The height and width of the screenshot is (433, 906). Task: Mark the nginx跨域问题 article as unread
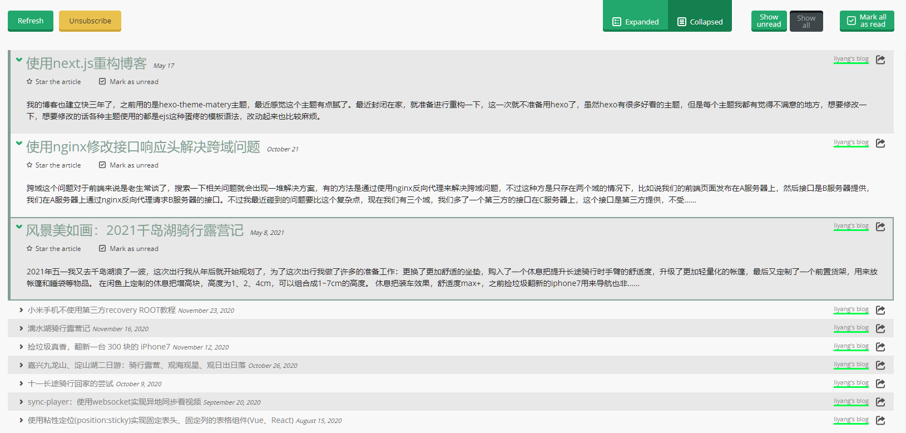128,165
